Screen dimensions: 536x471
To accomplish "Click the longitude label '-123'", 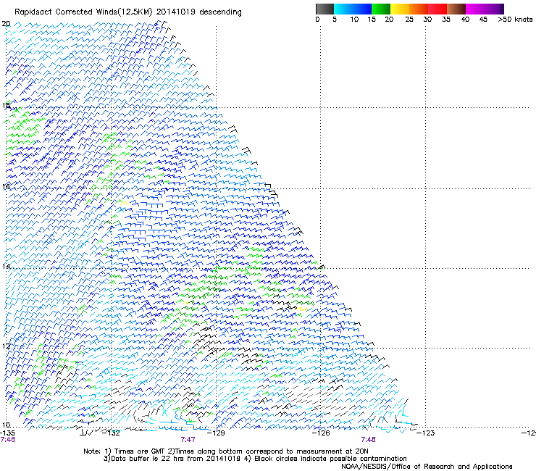I will click(x=426, y=433).
